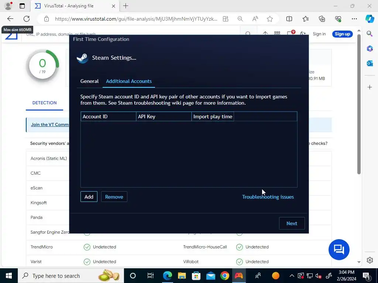Click Edge sidebar search icon
The width and height of the screenshot is (378, 283).
(x=370, y=34)
